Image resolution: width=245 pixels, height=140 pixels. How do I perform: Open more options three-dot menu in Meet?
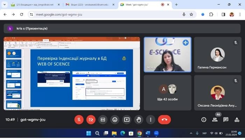(x=150, y=119)
